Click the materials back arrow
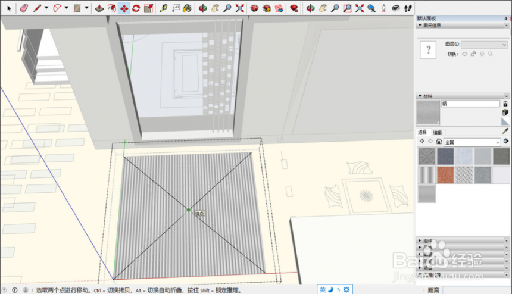This screenshot has height=294, width=512. [x=422, y=141]
